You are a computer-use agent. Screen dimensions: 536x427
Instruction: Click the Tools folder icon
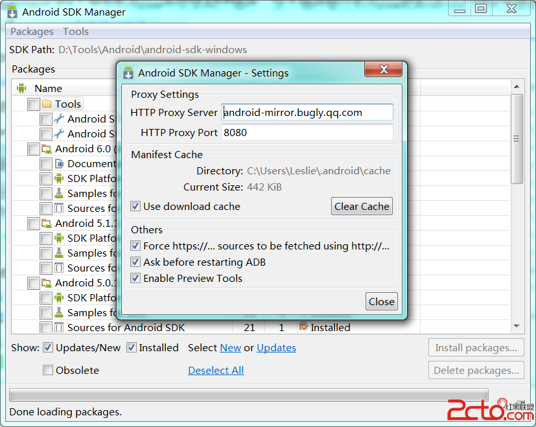tap(47, 104)
